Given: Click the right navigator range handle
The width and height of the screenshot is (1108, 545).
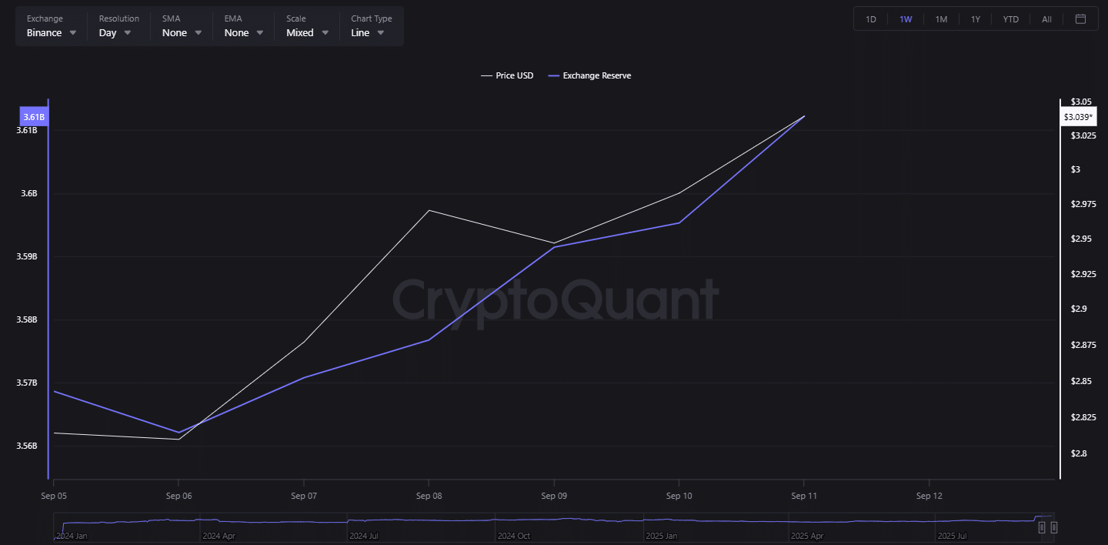Looking at the screenshot, I should [x=1054, y=527].
